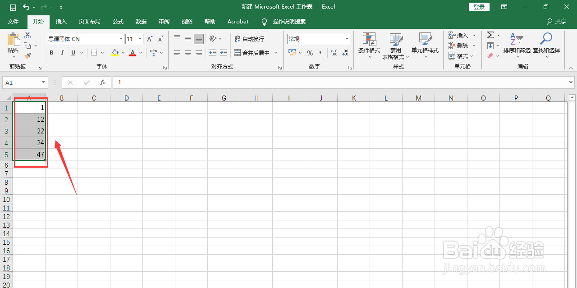Decrease indent
The width and height of the screenshot is (577, 288).
212,53
